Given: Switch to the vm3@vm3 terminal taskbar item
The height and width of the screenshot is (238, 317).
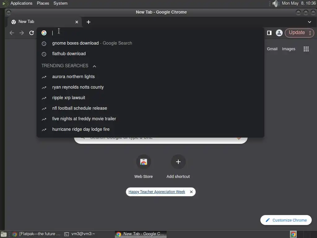Looking at the screenshot, I should coord(80,234).
